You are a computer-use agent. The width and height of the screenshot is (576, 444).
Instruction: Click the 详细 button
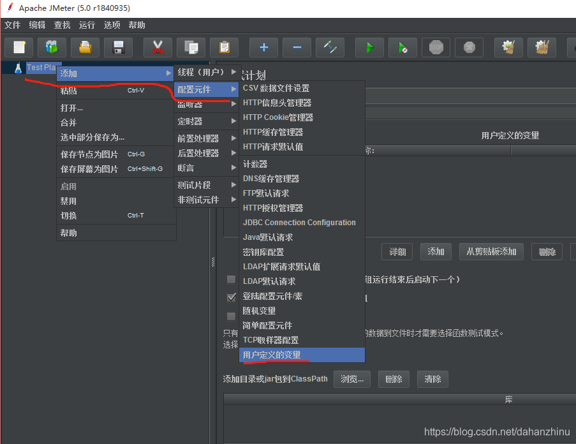[x=397, y=251]
